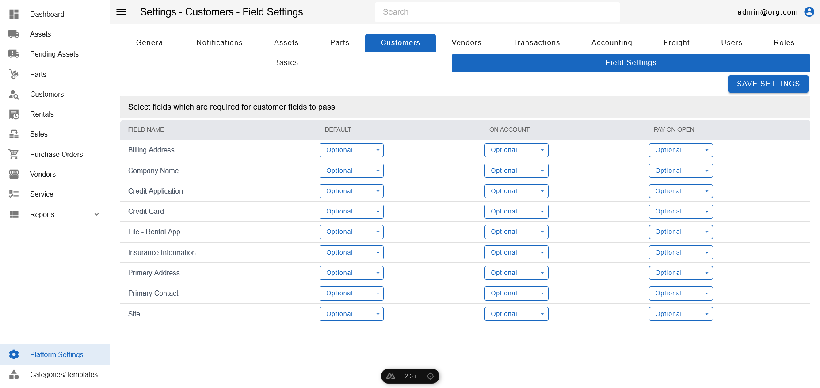Expand the Reports sidebar chevron

97,214
